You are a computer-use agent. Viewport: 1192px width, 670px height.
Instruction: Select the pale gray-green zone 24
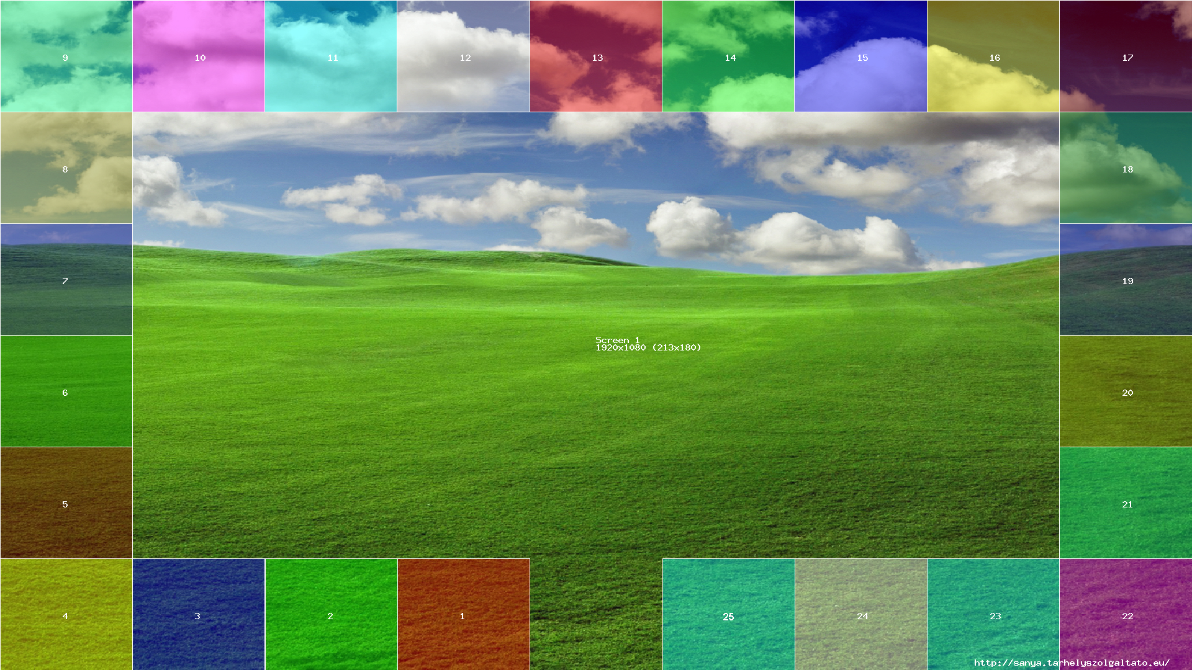(861, 615)
